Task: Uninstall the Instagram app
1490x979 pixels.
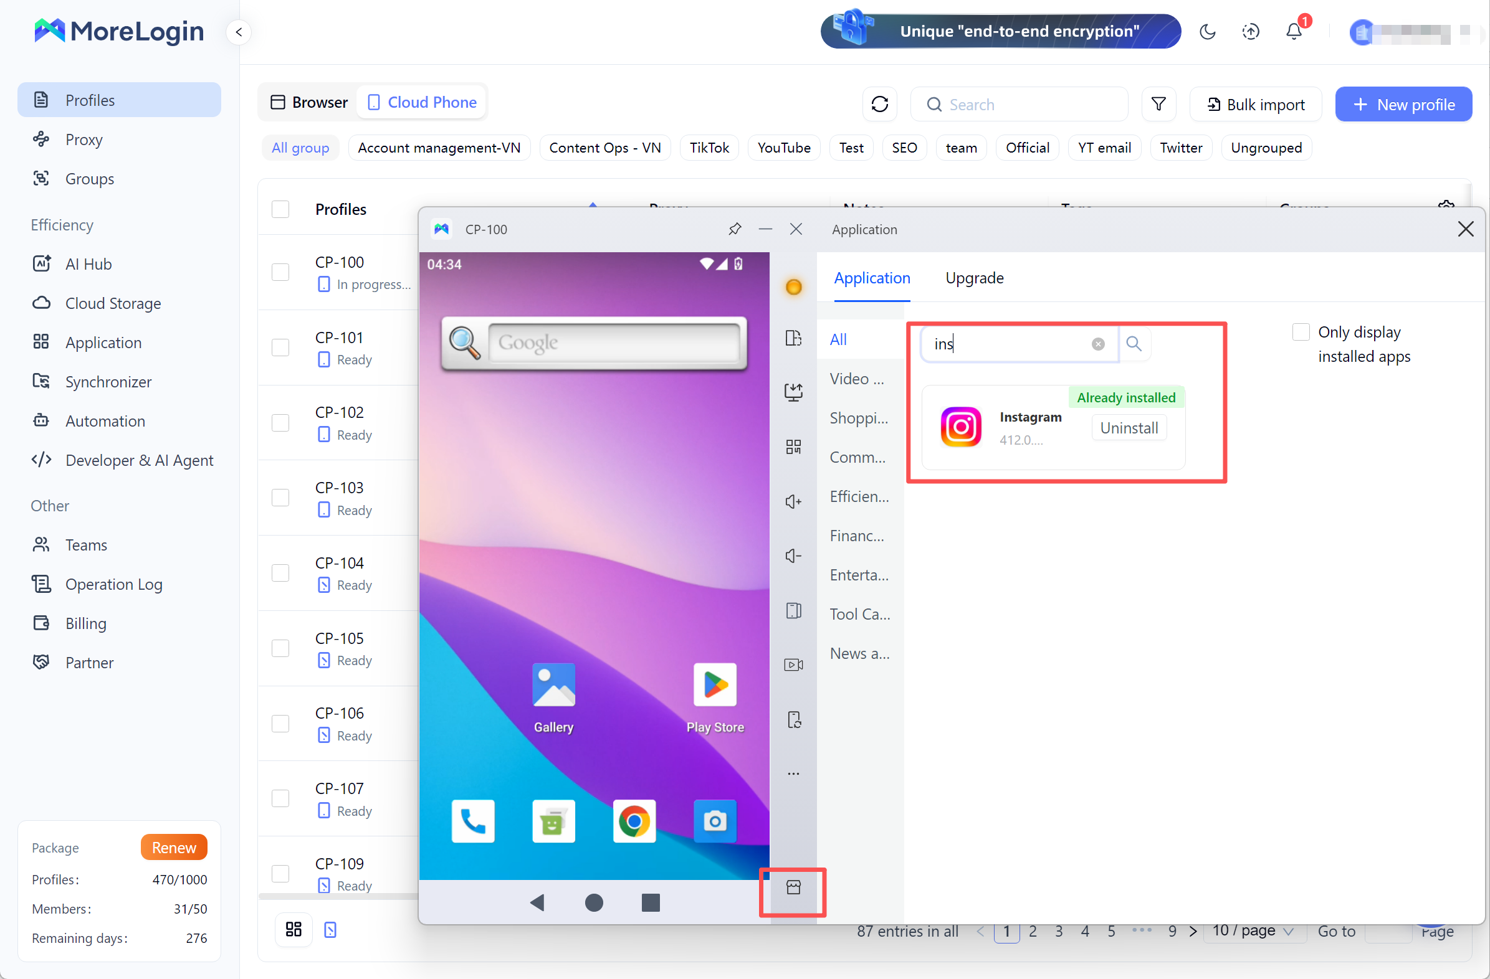Action: [1129, 428]
